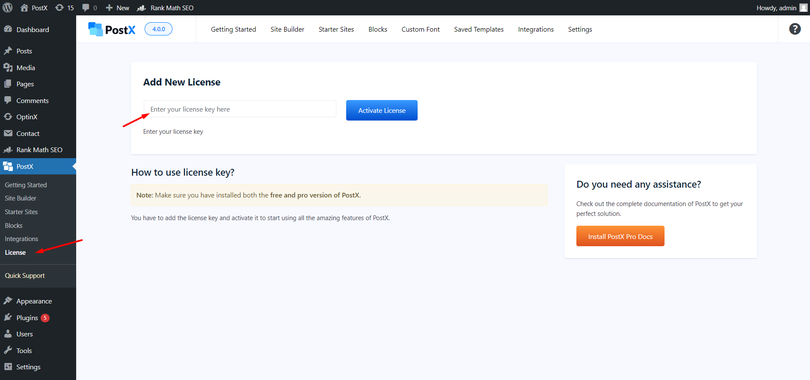Click the 'Enter your license key' helper text
The image size is (810, 380).
pos(173,132)
